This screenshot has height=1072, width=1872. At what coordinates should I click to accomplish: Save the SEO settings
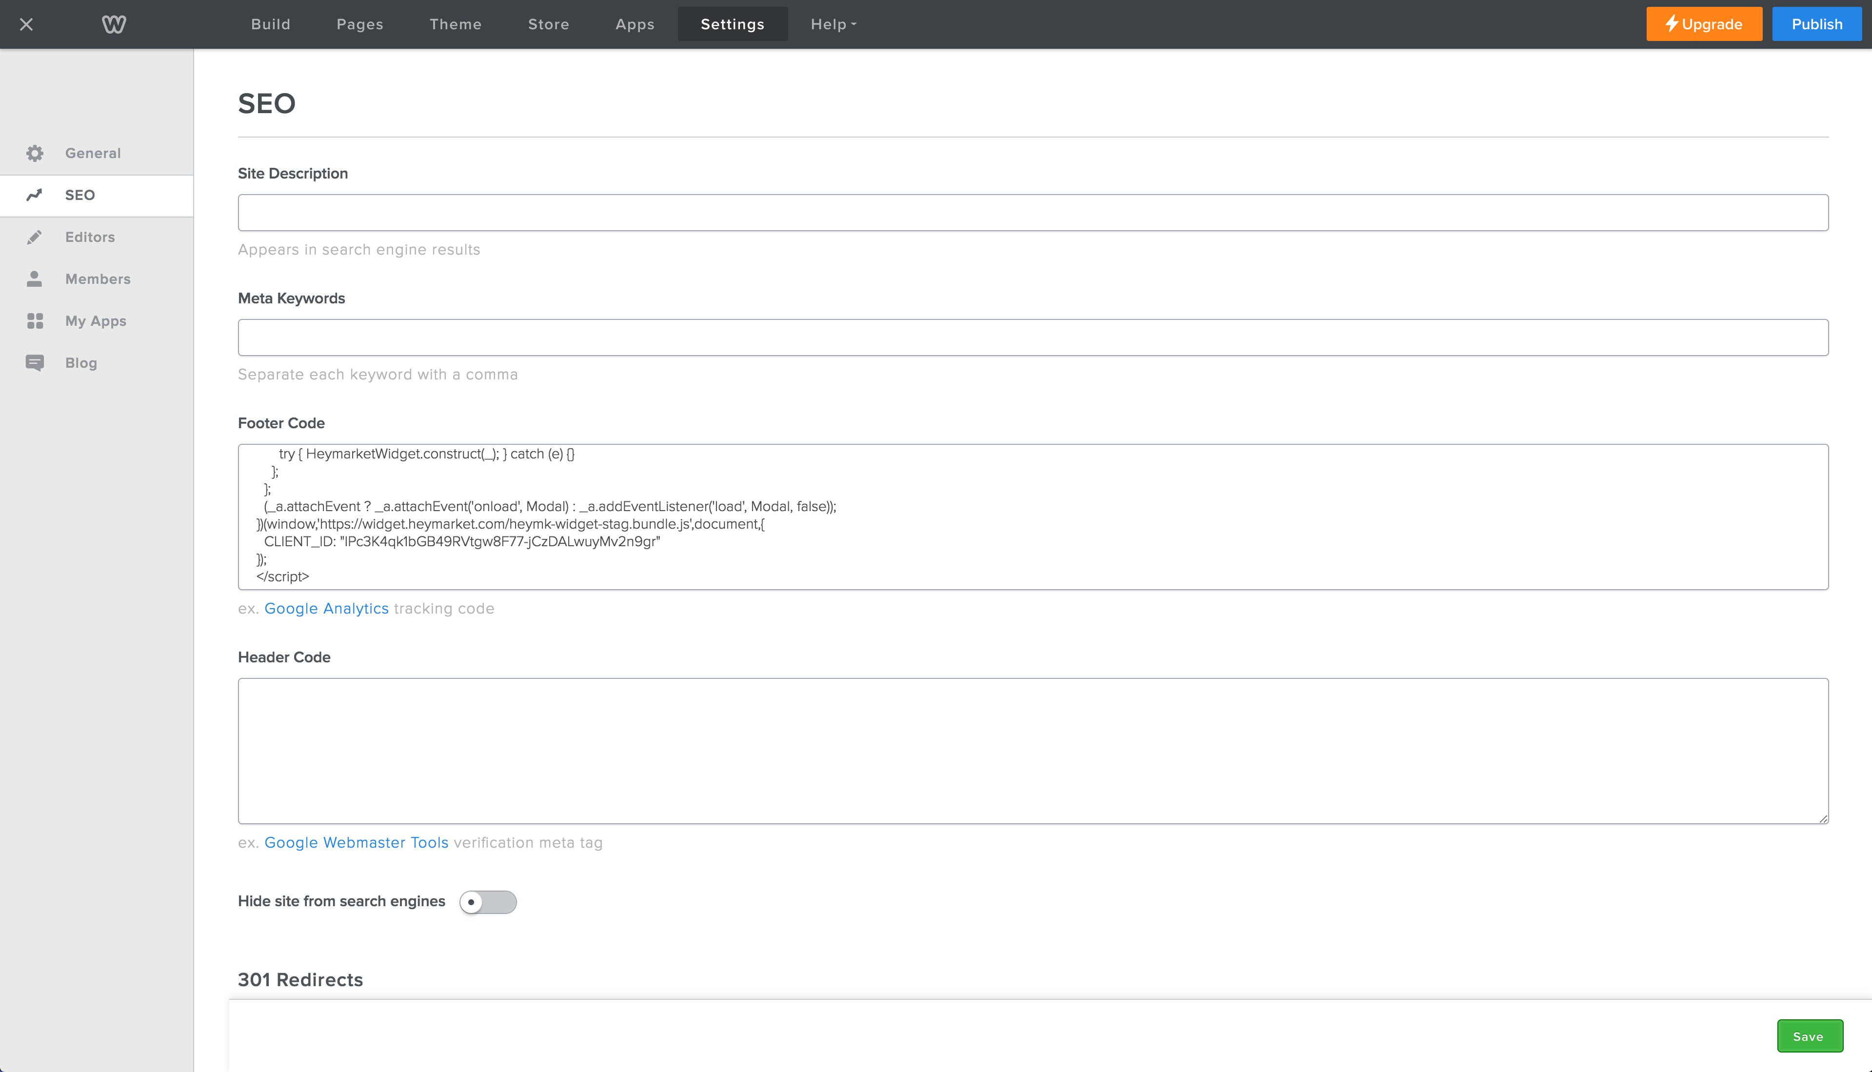click(x=1810, y=1036)
